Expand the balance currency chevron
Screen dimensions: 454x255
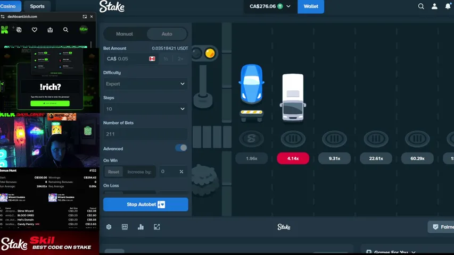pyautogui.click(x=288, y=6)
